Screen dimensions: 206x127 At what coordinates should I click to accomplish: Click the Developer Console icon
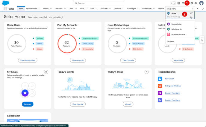[169, 34]
